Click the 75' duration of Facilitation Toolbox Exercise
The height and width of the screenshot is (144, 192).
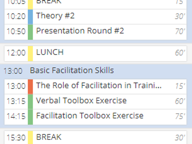pyautogui.click(x=180, y=116)
